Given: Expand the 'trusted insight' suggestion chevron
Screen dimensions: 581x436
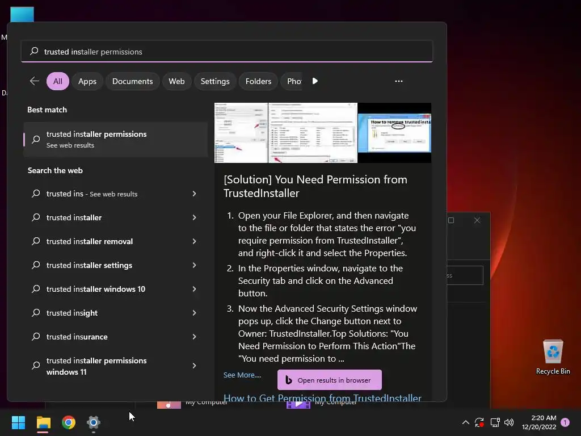Looking at the screenshot, I should [x=194, y=313].
